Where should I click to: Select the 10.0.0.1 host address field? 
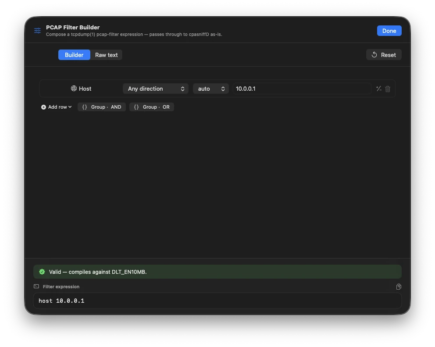pos(302,89)
